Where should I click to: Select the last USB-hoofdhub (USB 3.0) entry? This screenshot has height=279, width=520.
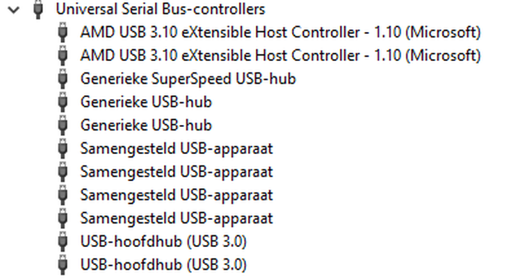[x=163, y=264]
